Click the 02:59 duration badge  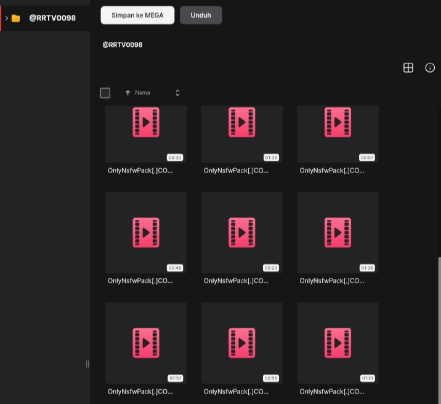pos(271,378)
